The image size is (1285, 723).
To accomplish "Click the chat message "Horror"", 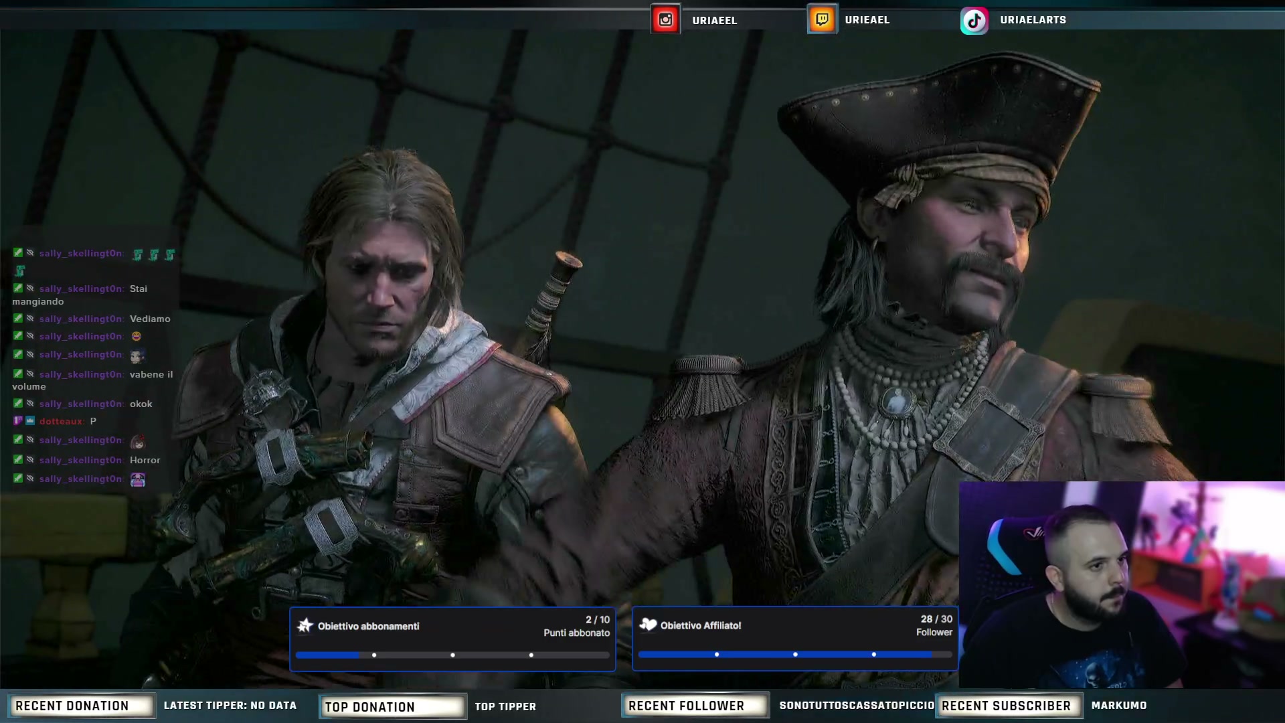I will point(145,460).
